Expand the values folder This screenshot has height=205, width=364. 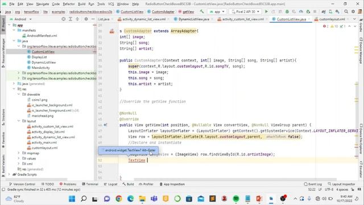click(19, 158)
